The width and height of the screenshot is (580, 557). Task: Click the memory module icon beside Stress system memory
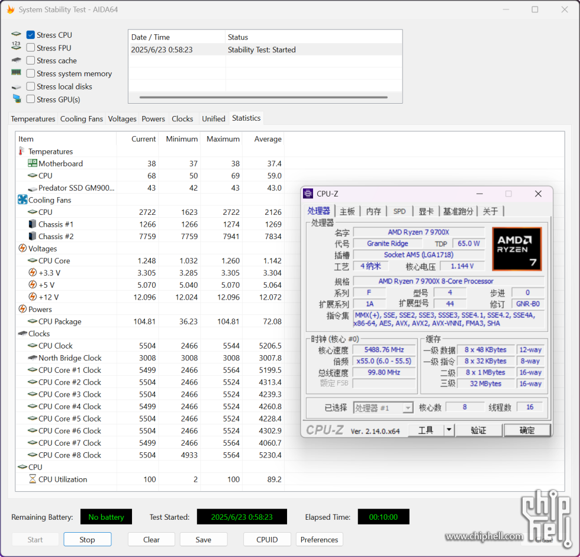tap(17, 72)
